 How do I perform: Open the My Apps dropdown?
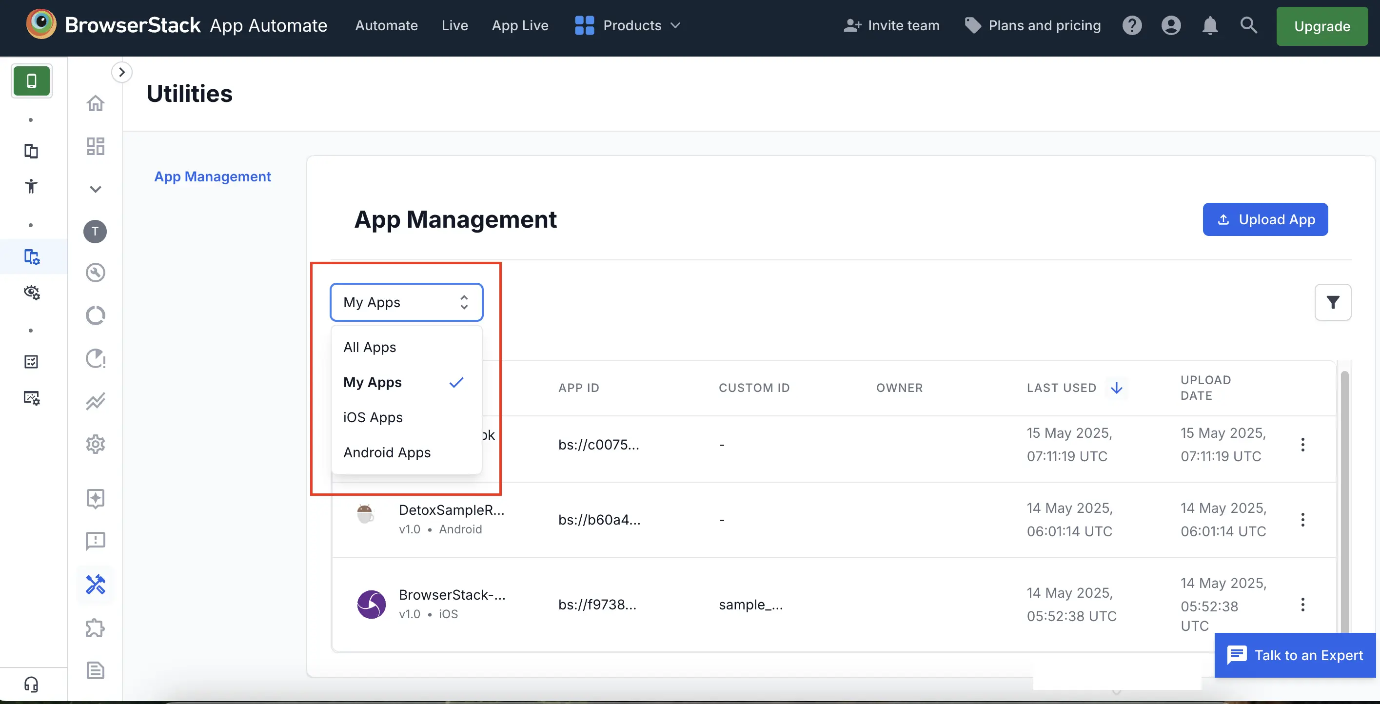(406, 302)
